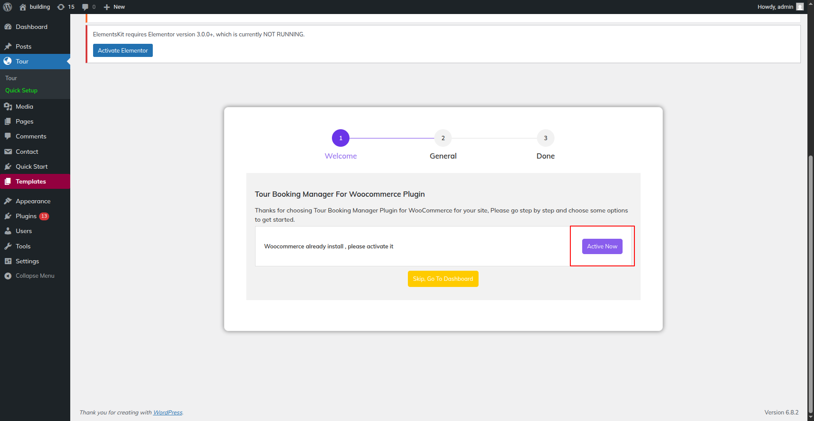
Task: Follow the WordPress footer link
Action: (168, 413)
